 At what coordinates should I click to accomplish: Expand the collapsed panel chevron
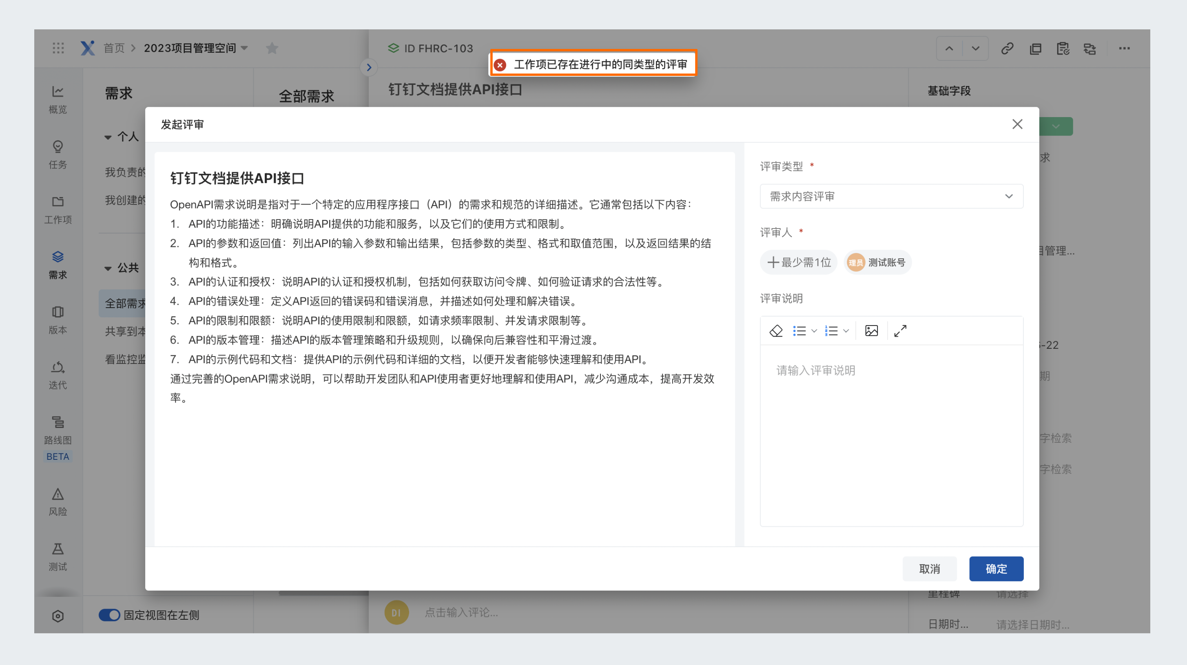point(369,67)
